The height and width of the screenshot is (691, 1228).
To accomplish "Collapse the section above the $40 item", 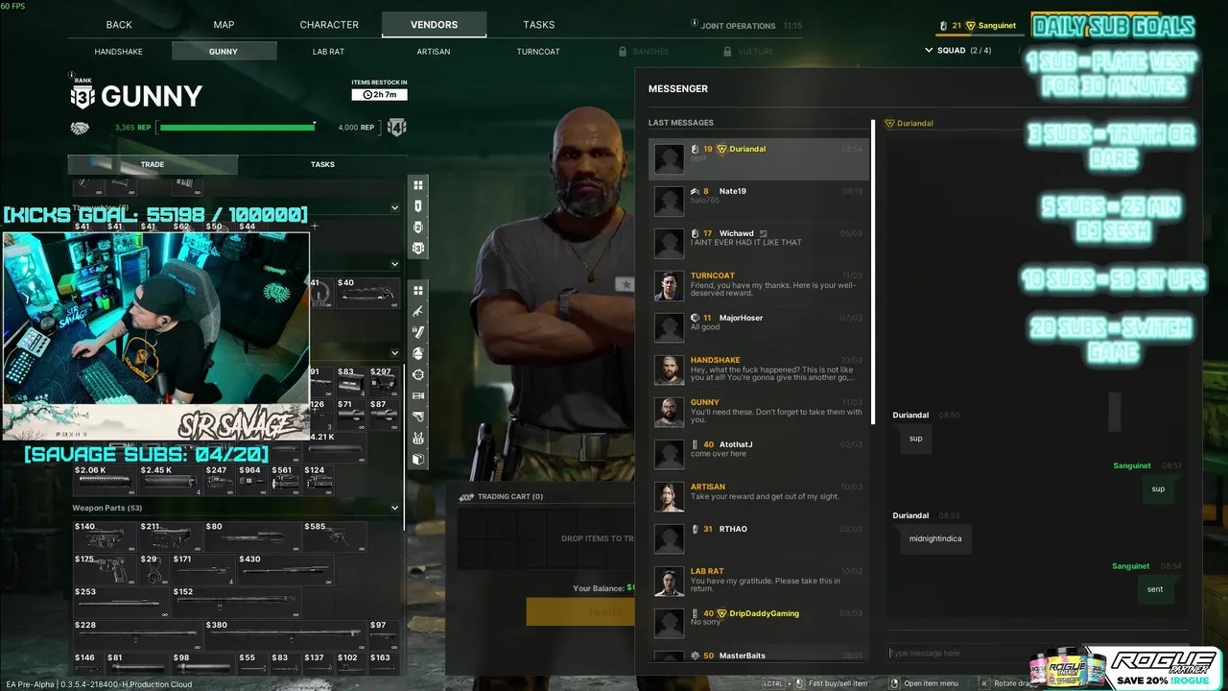I will point(394,263).
